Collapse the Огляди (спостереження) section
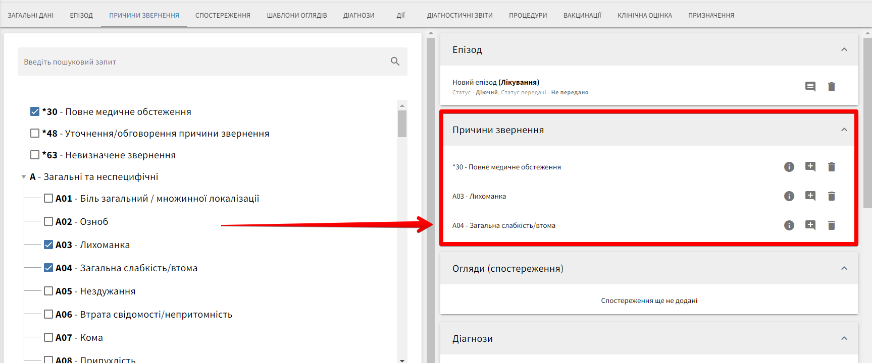Viewport: 872px width, 363px height. (844, 268)
